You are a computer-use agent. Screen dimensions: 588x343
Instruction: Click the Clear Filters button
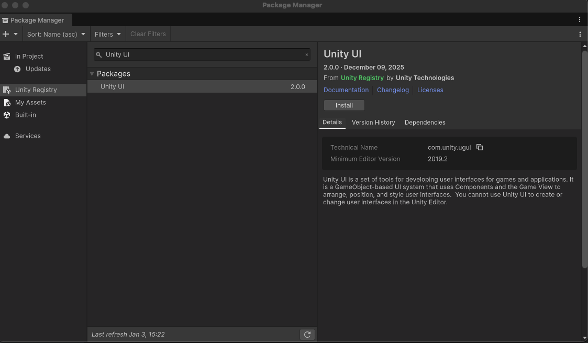click(148, 34)
